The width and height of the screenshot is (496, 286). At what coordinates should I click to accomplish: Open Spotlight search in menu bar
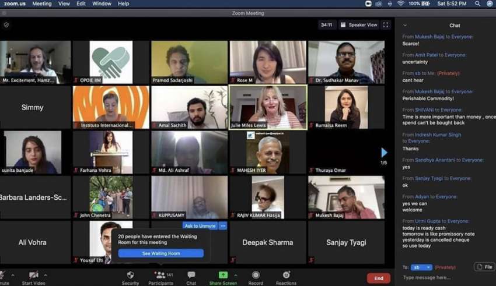(477, 3)
